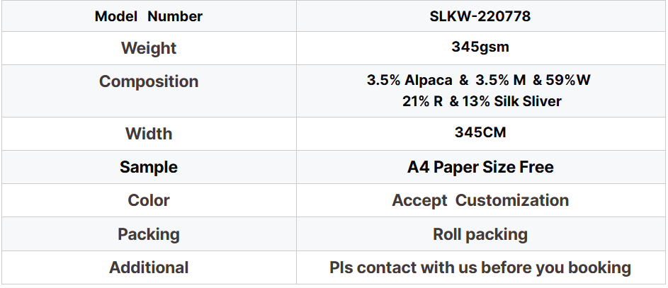Select the 345CM width value
The image size is (668, 288).
(480, 132)
